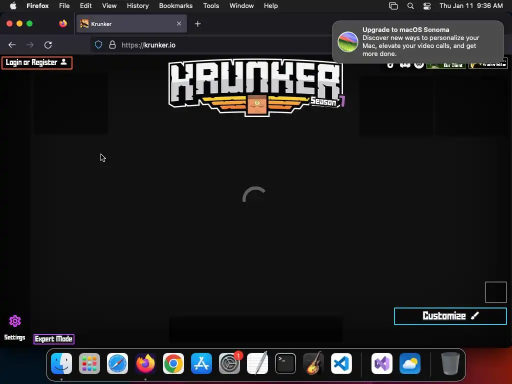Image resolution: width=512 pixels, height=384 pixels.
Task: Open the Edit menu
Action: 85,6
